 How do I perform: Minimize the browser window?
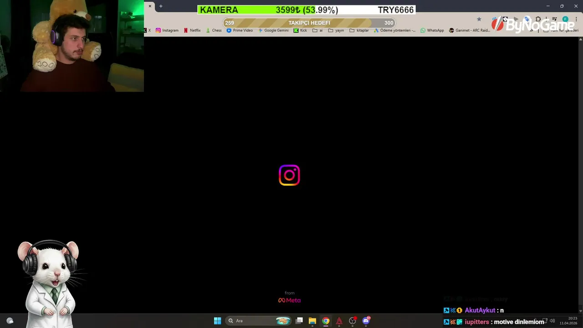(548, 6)
